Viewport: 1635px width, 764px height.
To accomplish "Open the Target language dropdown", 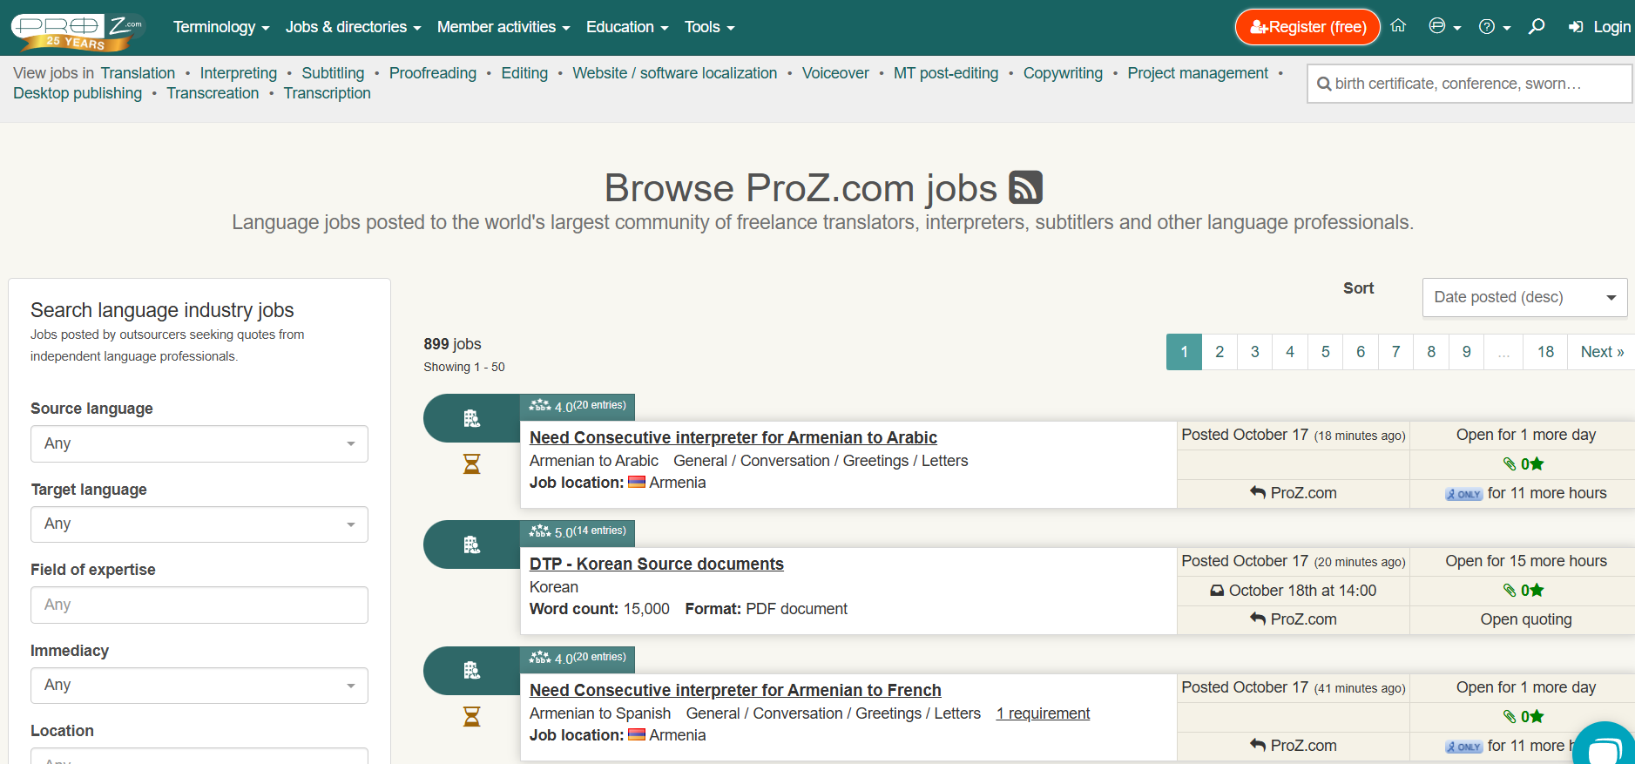I will [x=199, y=524].
